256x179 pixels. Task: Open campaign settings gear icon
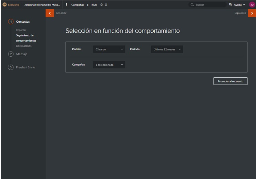tap(101, 5)
